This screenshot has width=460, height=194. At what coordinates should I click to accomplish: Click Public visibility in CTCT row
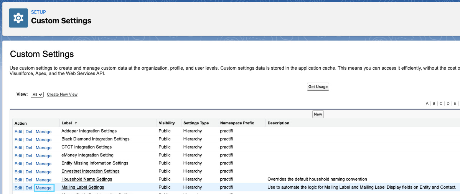(165, 147)
